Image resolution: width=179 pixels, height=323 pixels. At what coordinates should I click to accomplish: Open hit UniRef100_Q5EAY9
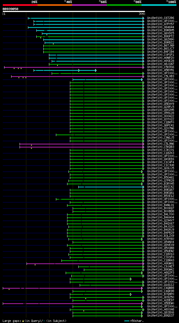click(161, 104)
